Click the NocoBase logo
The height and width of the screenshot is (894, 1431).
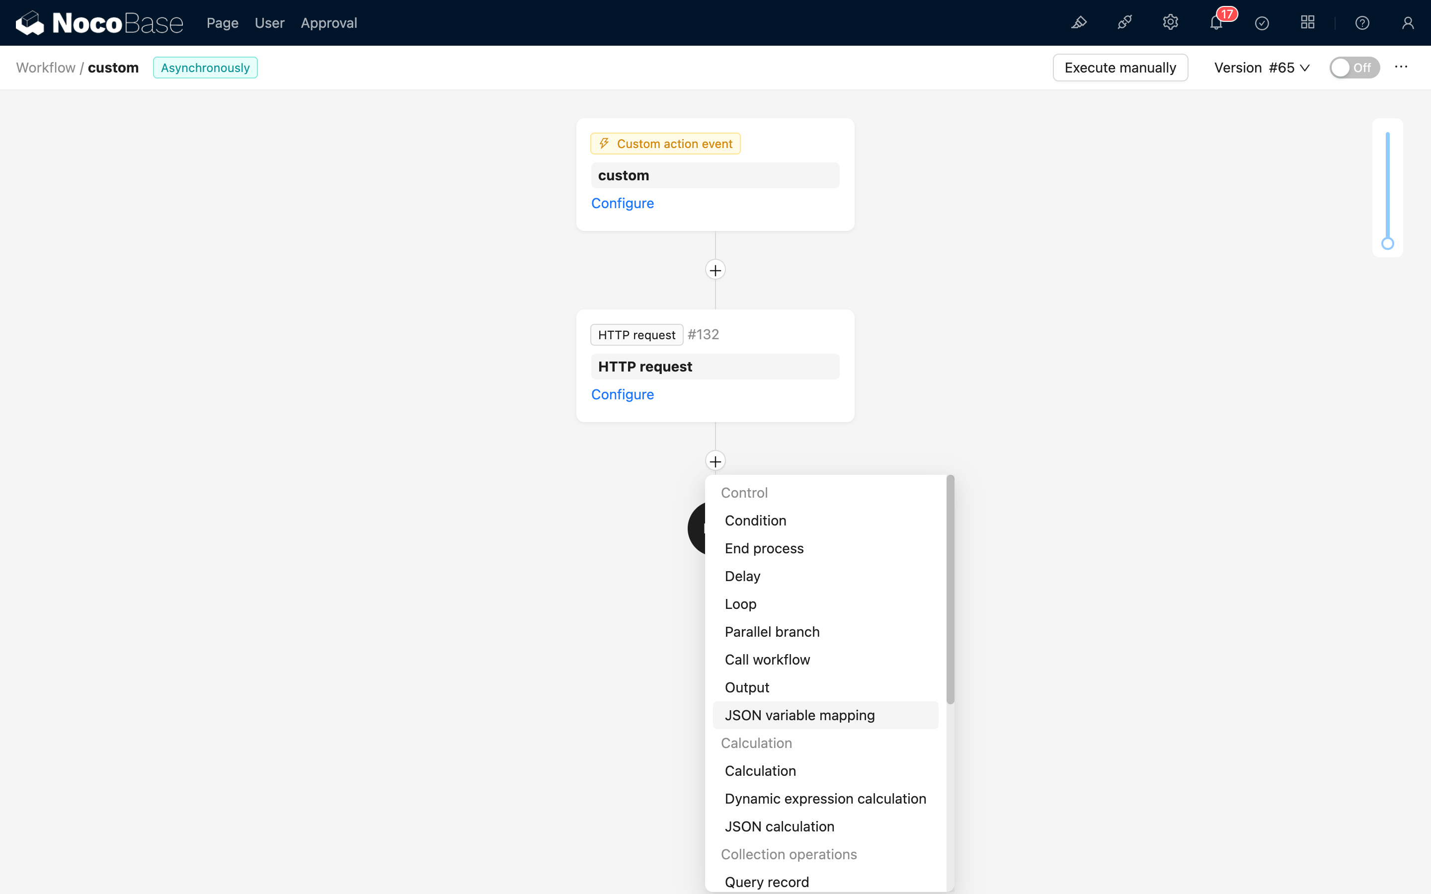tap(99, 23)
